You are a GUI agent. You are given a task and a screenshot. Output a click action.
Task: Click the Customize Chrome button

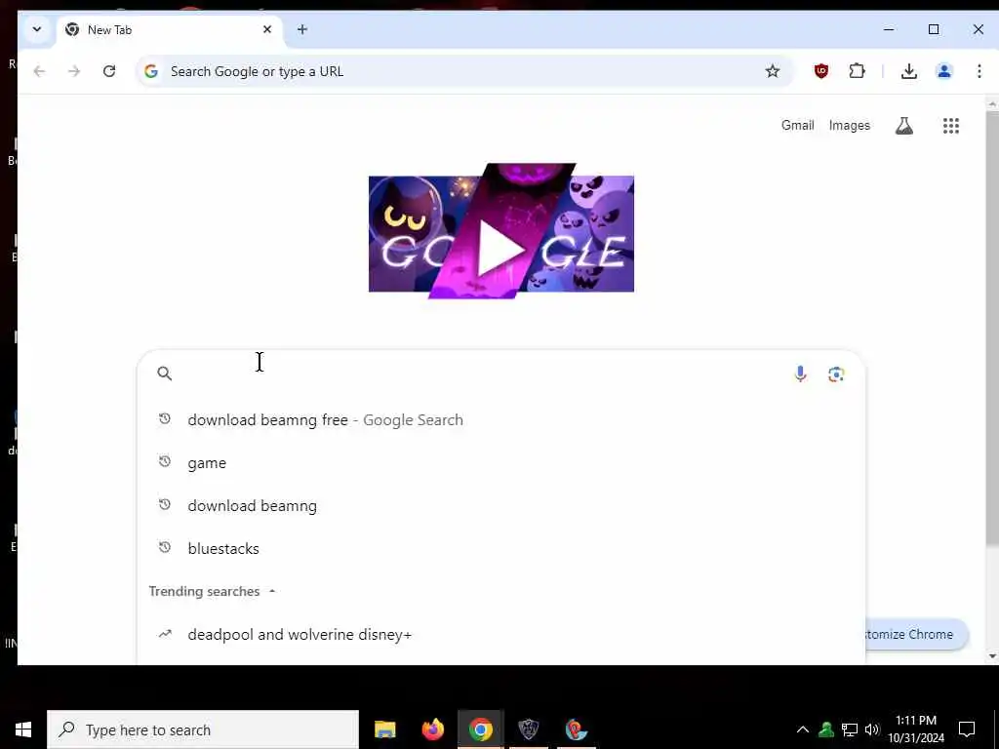click(916, 634)
